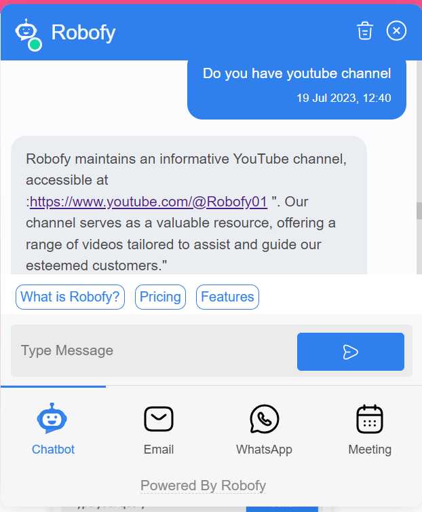Click the chat scrollbar thumb
Image resolution: width=422 pixels, height=512 pixels.
[x=419, y=211]
